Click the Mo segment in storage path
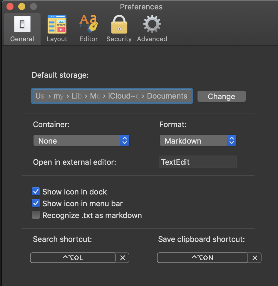 pos(95,96)
